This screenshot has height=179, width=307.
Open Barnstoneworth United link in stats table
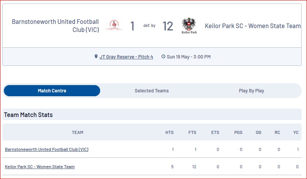47,149
